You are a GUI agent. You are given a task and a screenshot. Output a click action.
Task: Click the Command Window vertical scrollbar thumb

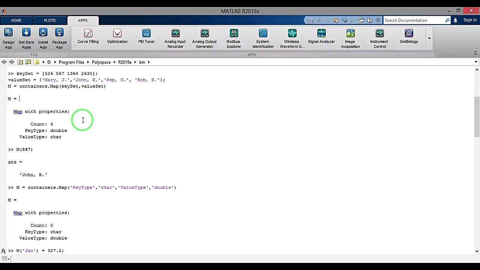pos(477,117)
